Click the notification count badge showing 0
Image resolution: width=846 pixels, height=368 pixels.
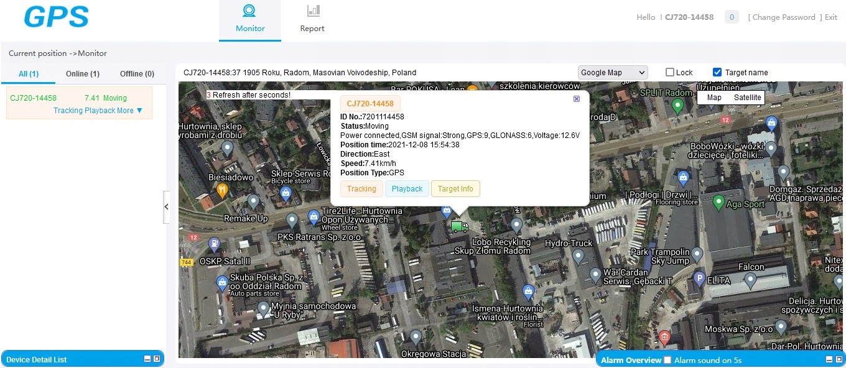pos(732,17)
